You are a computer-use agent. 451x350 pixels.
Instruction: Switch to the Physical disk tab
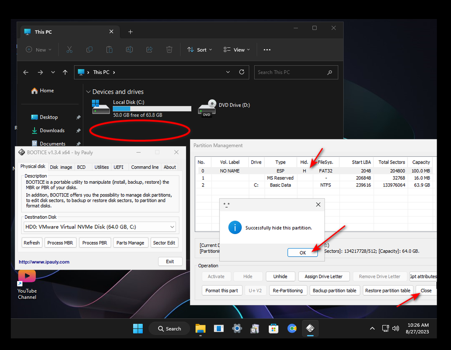coord(33,166)
